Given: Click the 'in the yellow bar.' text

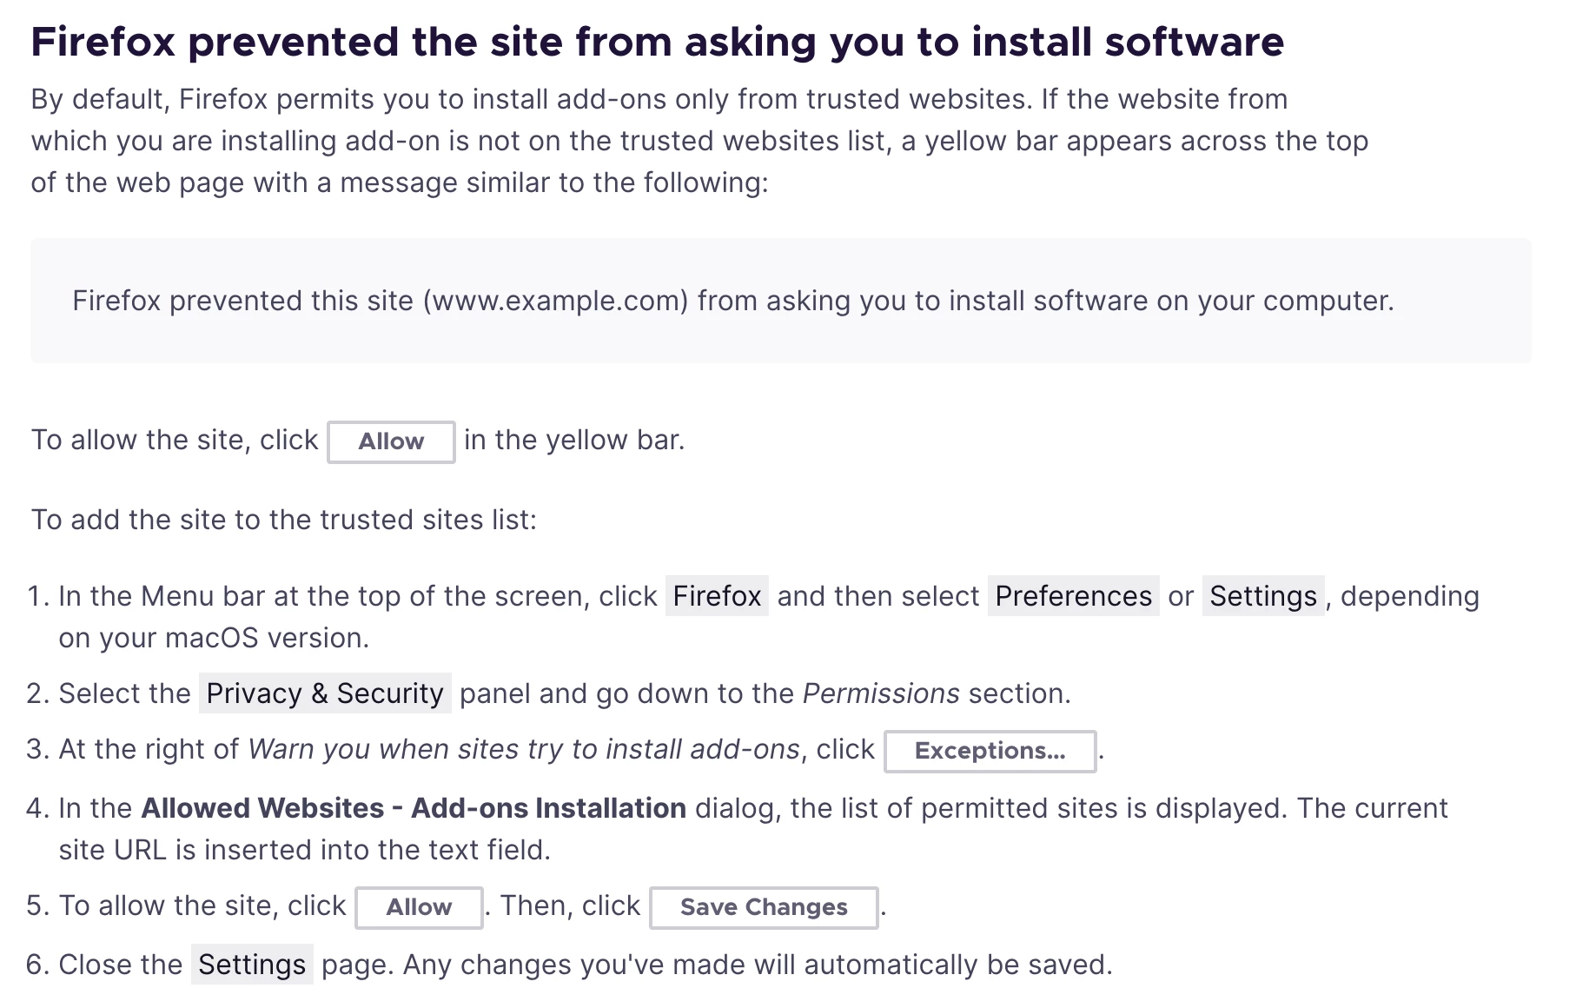Looking at the screenshot, I should pyautogui.click(x=574, y=440).
